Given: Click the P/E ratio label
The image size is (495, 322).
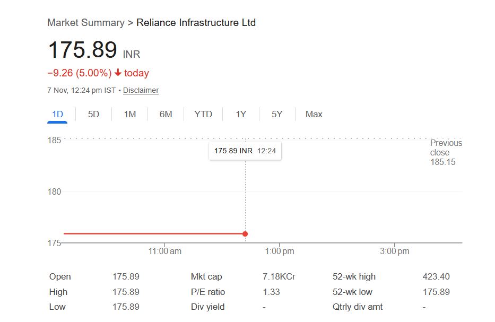Looking at the screenshot, I should pos(208,292).
